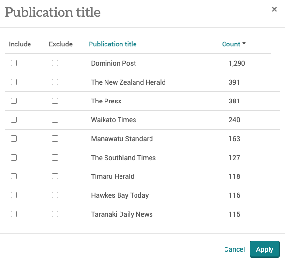Click the Count column header
The height and width of the screenshot is (263, 285).
pyautogui.click(x=231, y=44)
